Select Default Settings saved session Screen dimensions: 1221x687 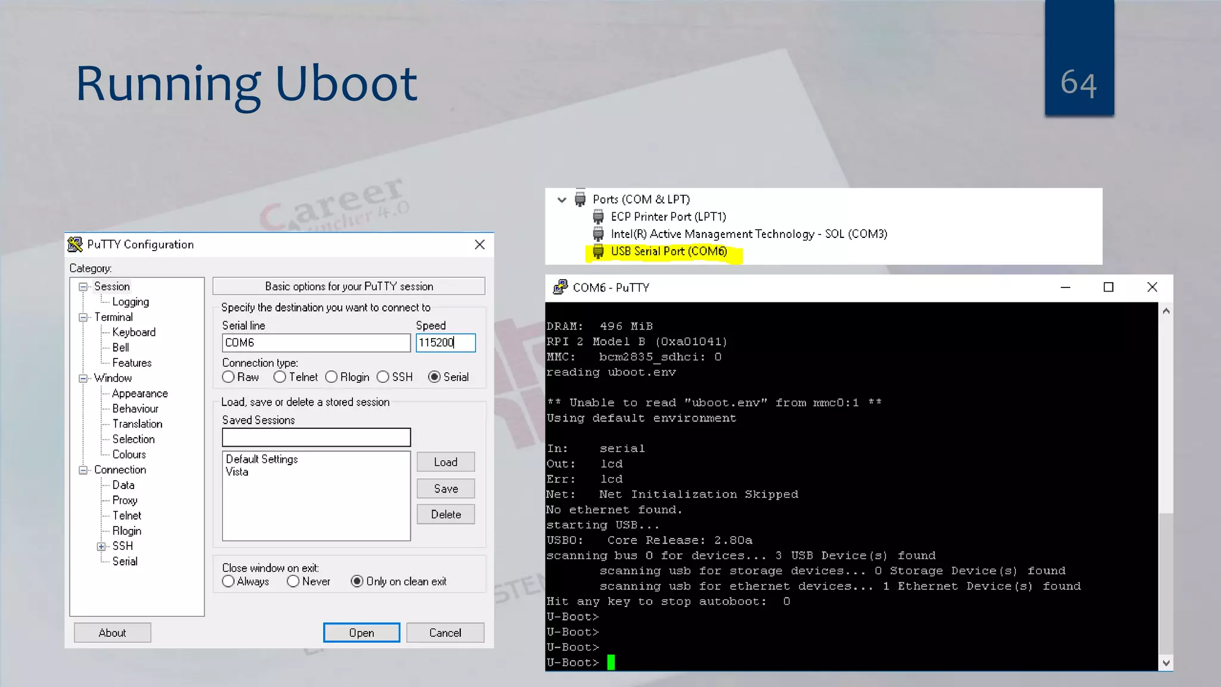coord(262,459)
